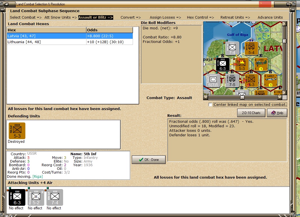The height and width of the screenshot is (217, 300).
Task: Click the +10 (+12B) (30:10) odds cell
Action: (x=110, y=42)
